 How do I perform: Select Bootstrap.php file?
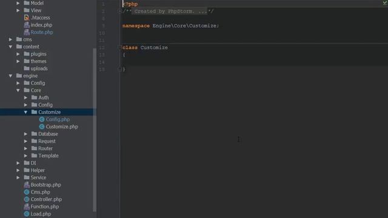click(x=46, y=185)
